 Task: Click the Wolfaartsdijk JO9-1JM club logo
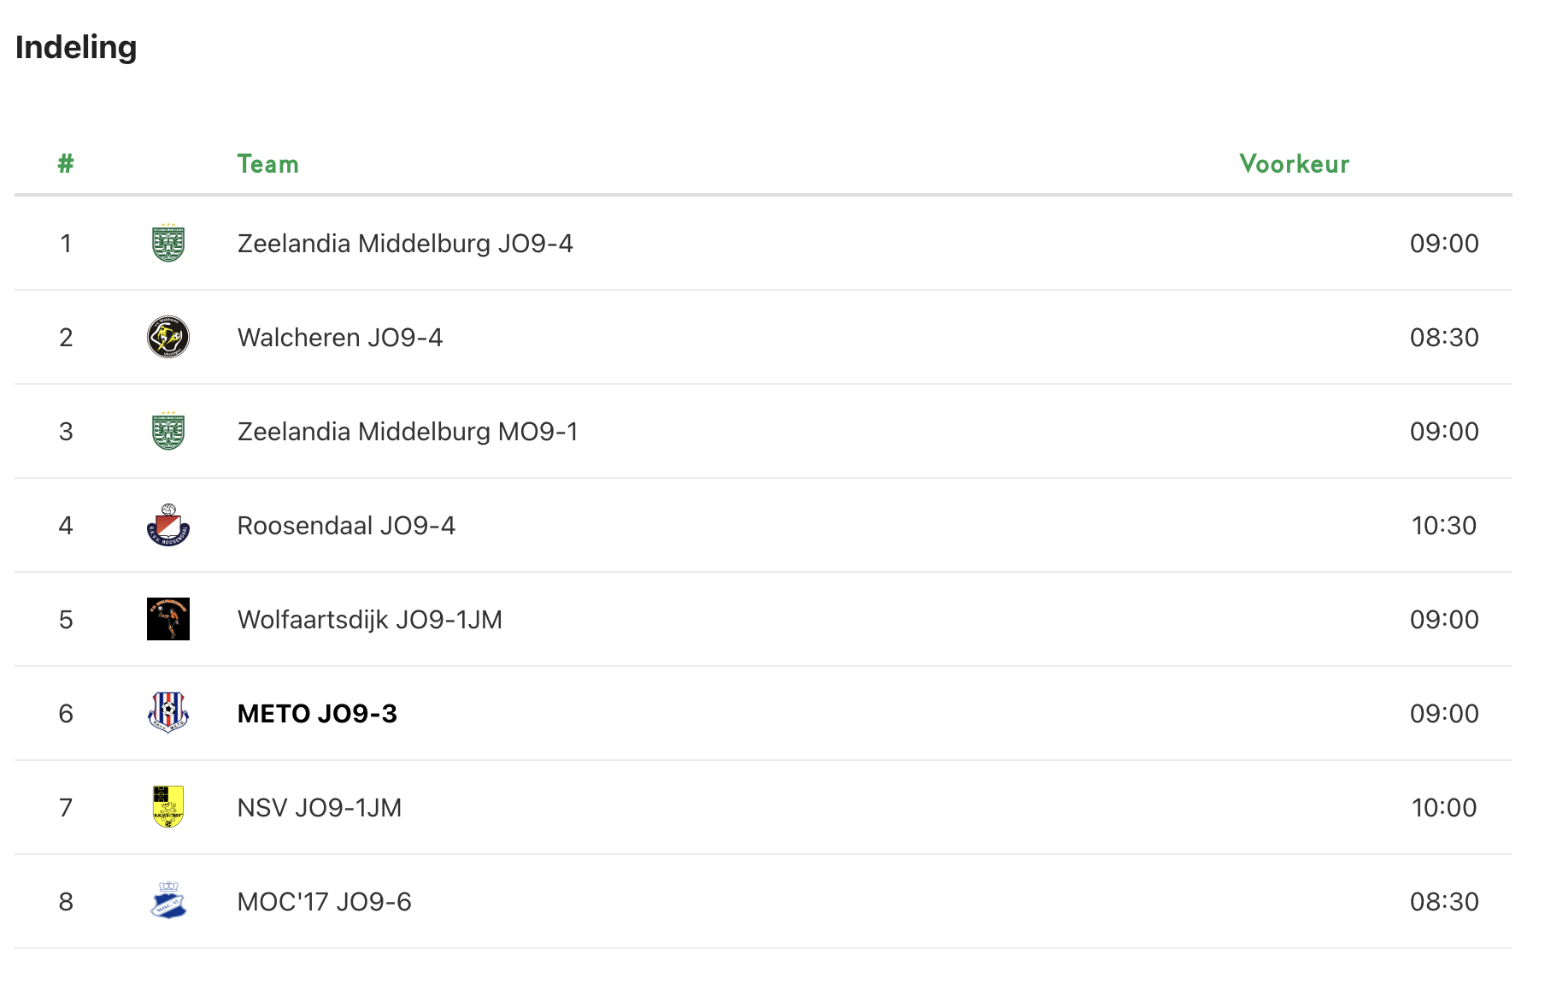(x=168, y=620)
